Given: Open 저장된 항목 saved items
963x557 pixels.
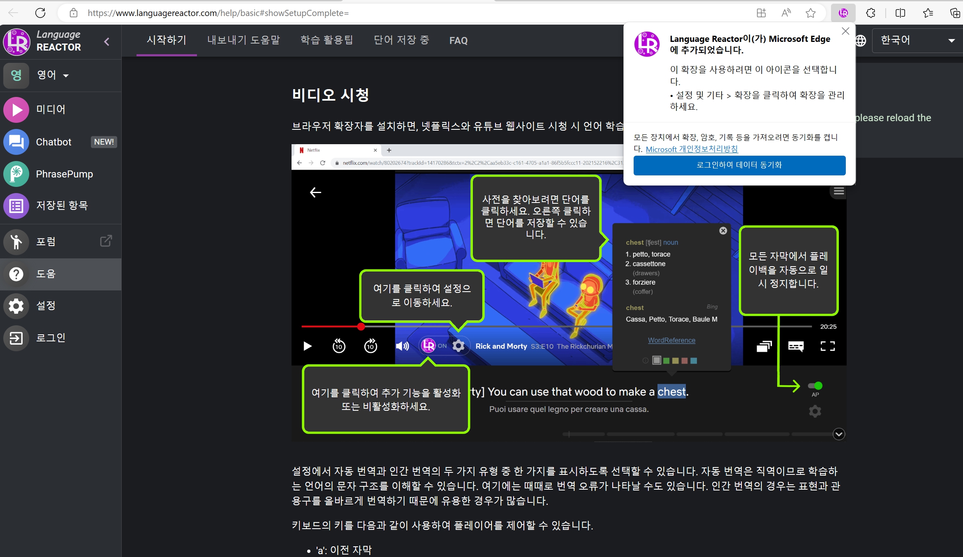Looking at the screenshot, I should tap(60, 205).
